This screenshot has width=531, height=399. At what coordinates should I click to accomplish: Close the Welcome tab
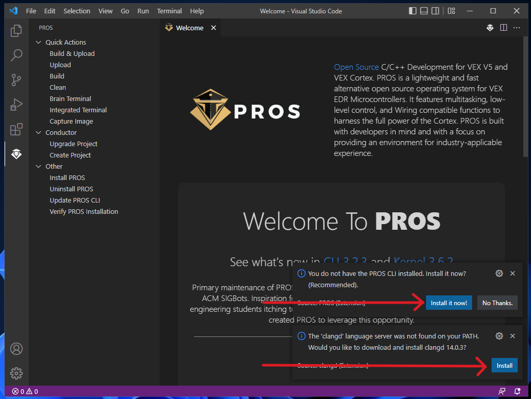[x=214, y=28]
